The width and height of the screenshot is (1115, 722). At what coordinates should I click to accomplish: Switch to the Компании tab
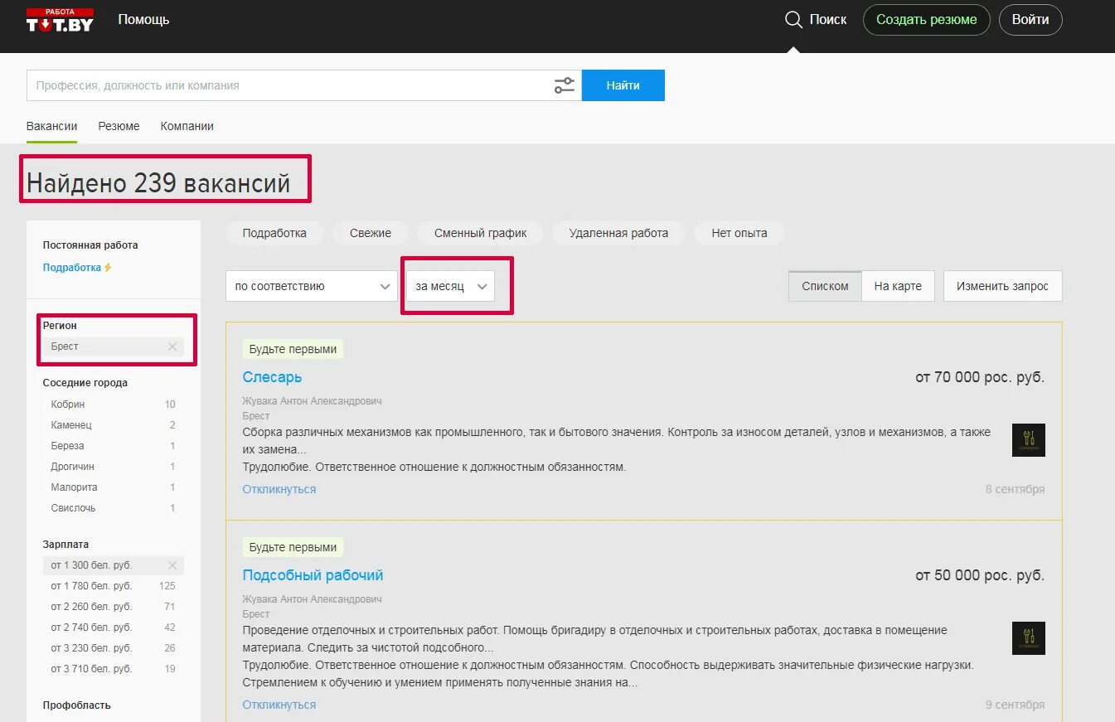pyautogui.click(x=187, y=126)
